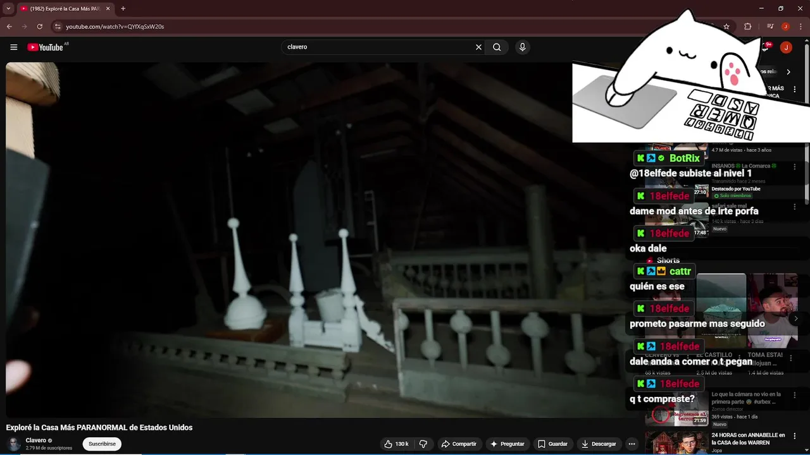Open more actions ellipsis under video

632,444
